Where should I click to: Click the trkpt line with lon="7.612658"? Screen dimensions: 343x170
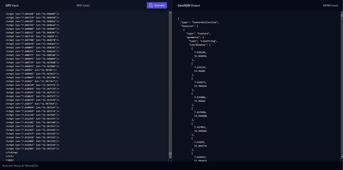click(32, 137)
